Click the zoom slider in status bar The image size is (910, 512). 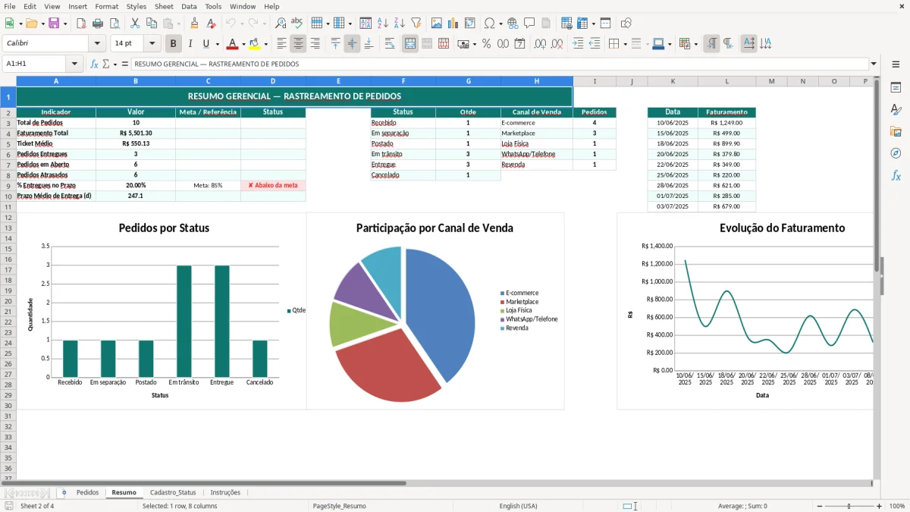849,506
